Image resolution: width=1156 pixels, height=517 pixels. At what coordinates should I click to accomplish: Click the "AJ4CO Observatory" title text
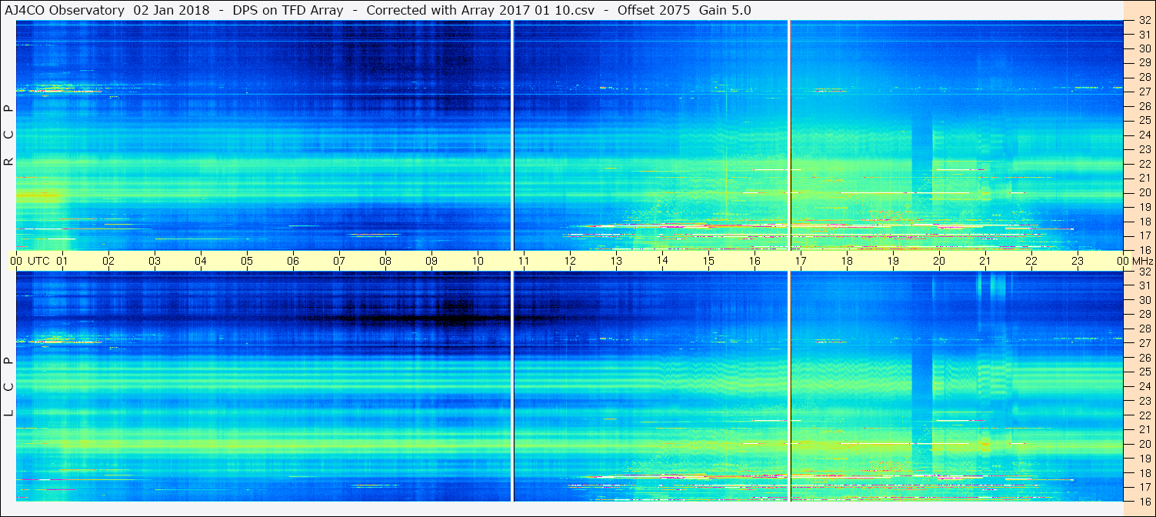point(65,10)
